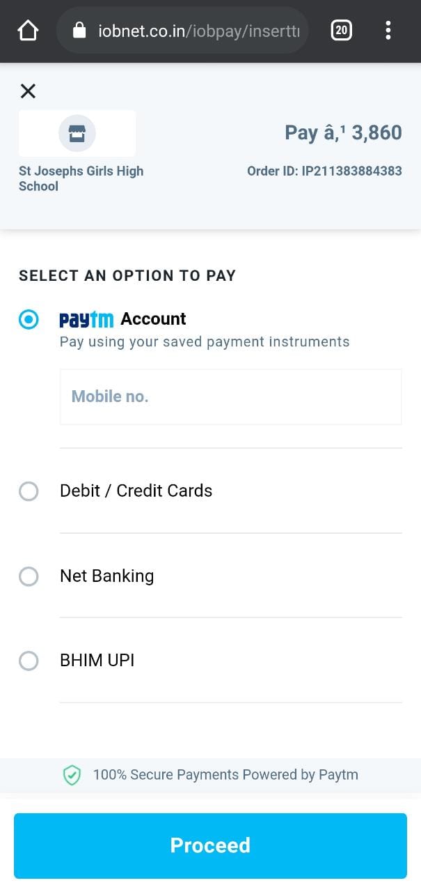The image size is (421, 892).
Task: Close the payment page with the X
Action: tap(28, 91)
